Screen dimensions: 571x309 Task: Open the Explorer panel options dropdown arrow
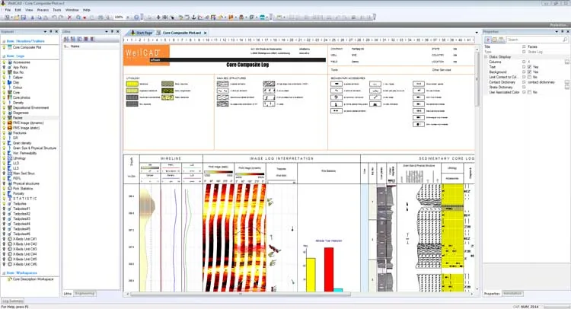[x=45, y=32]
